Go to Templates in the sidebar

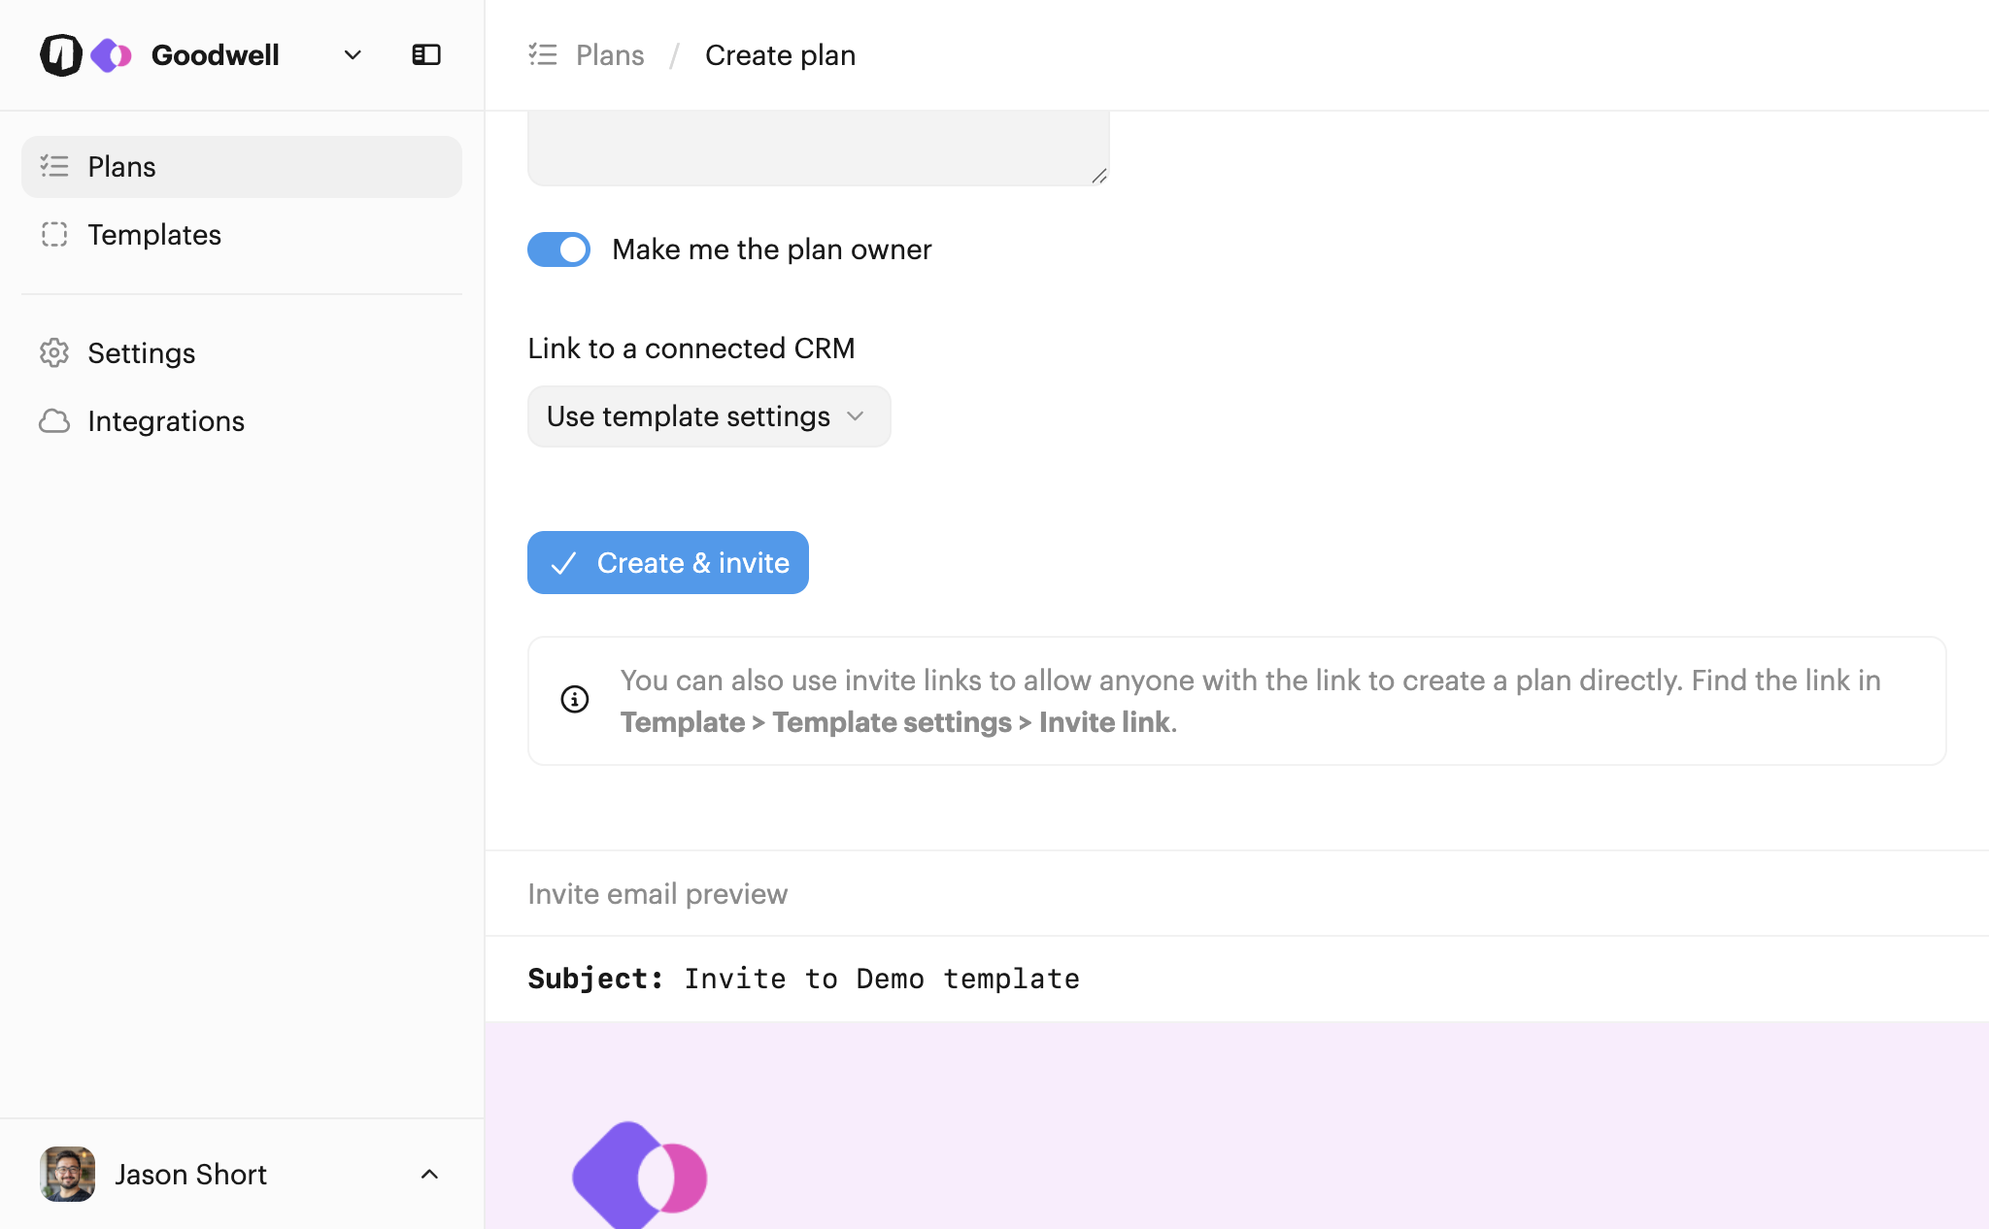point(155,235)
